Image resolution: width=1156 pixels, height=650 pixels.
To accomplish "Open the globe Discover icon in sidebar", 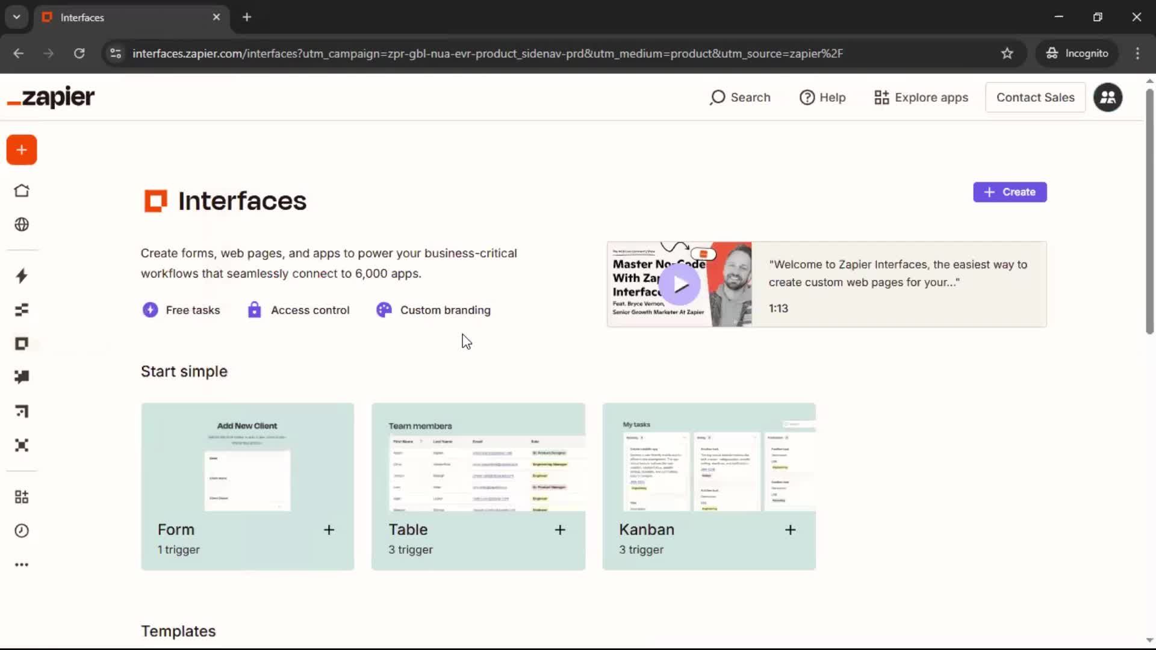I will (x=22, y=224).
